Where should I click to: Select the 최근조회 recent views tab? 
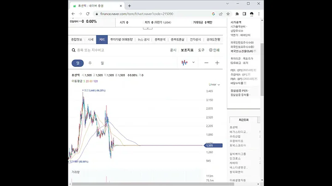click(243, 120)
